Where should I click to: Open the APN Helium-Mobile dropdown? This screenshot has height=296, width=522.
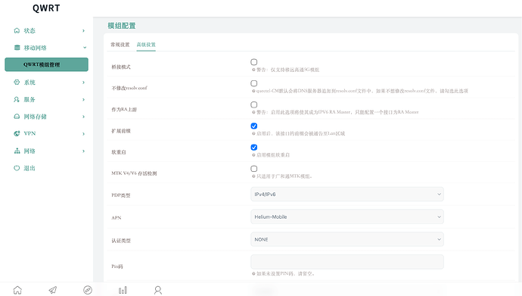coord(347,217)
